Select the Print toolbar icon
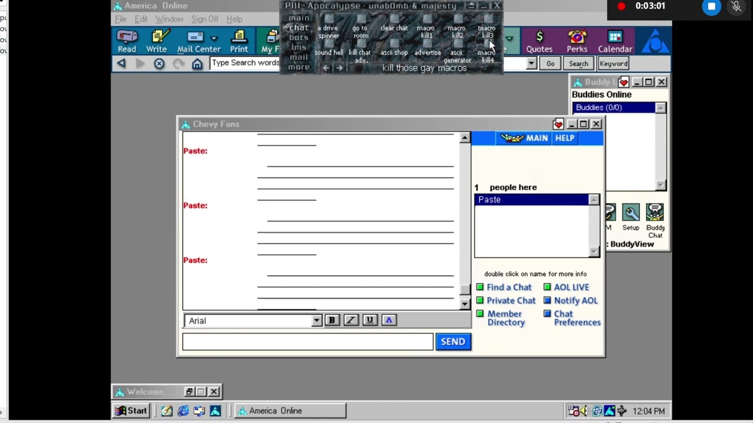This screenshot has width=753, height=423. coord(239,41)
